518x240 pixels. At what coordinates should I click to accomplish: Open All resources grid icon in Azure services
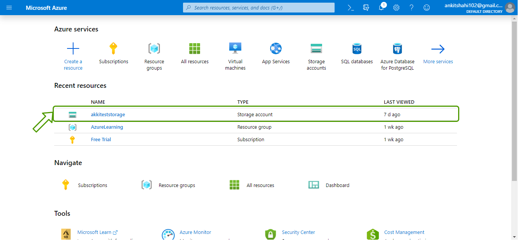click(x=195, y=48)
